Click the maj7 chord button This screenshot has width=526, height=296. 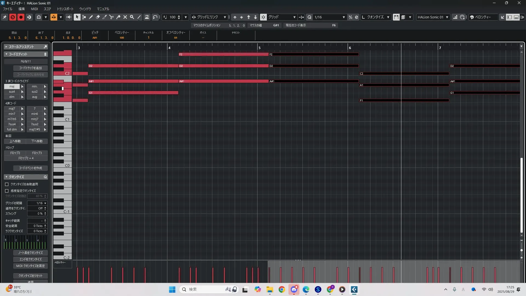[12, 109]
